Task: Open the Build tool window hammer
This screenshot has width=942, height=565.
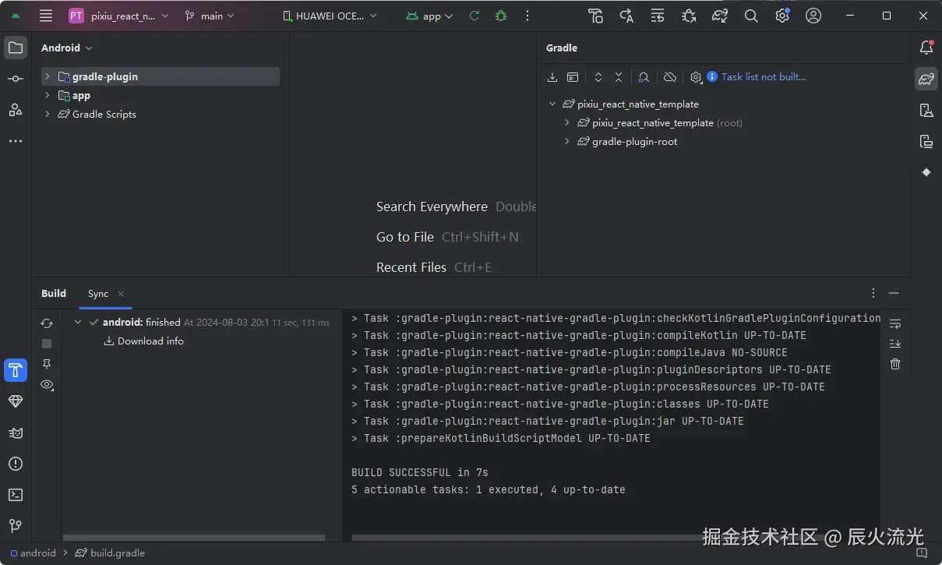Action: coord(16,370)
